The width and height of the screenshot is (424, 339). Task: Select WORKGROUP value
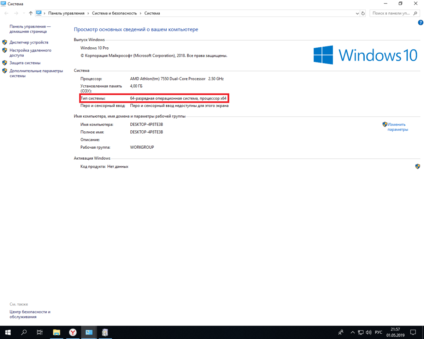tap(142, 147)
